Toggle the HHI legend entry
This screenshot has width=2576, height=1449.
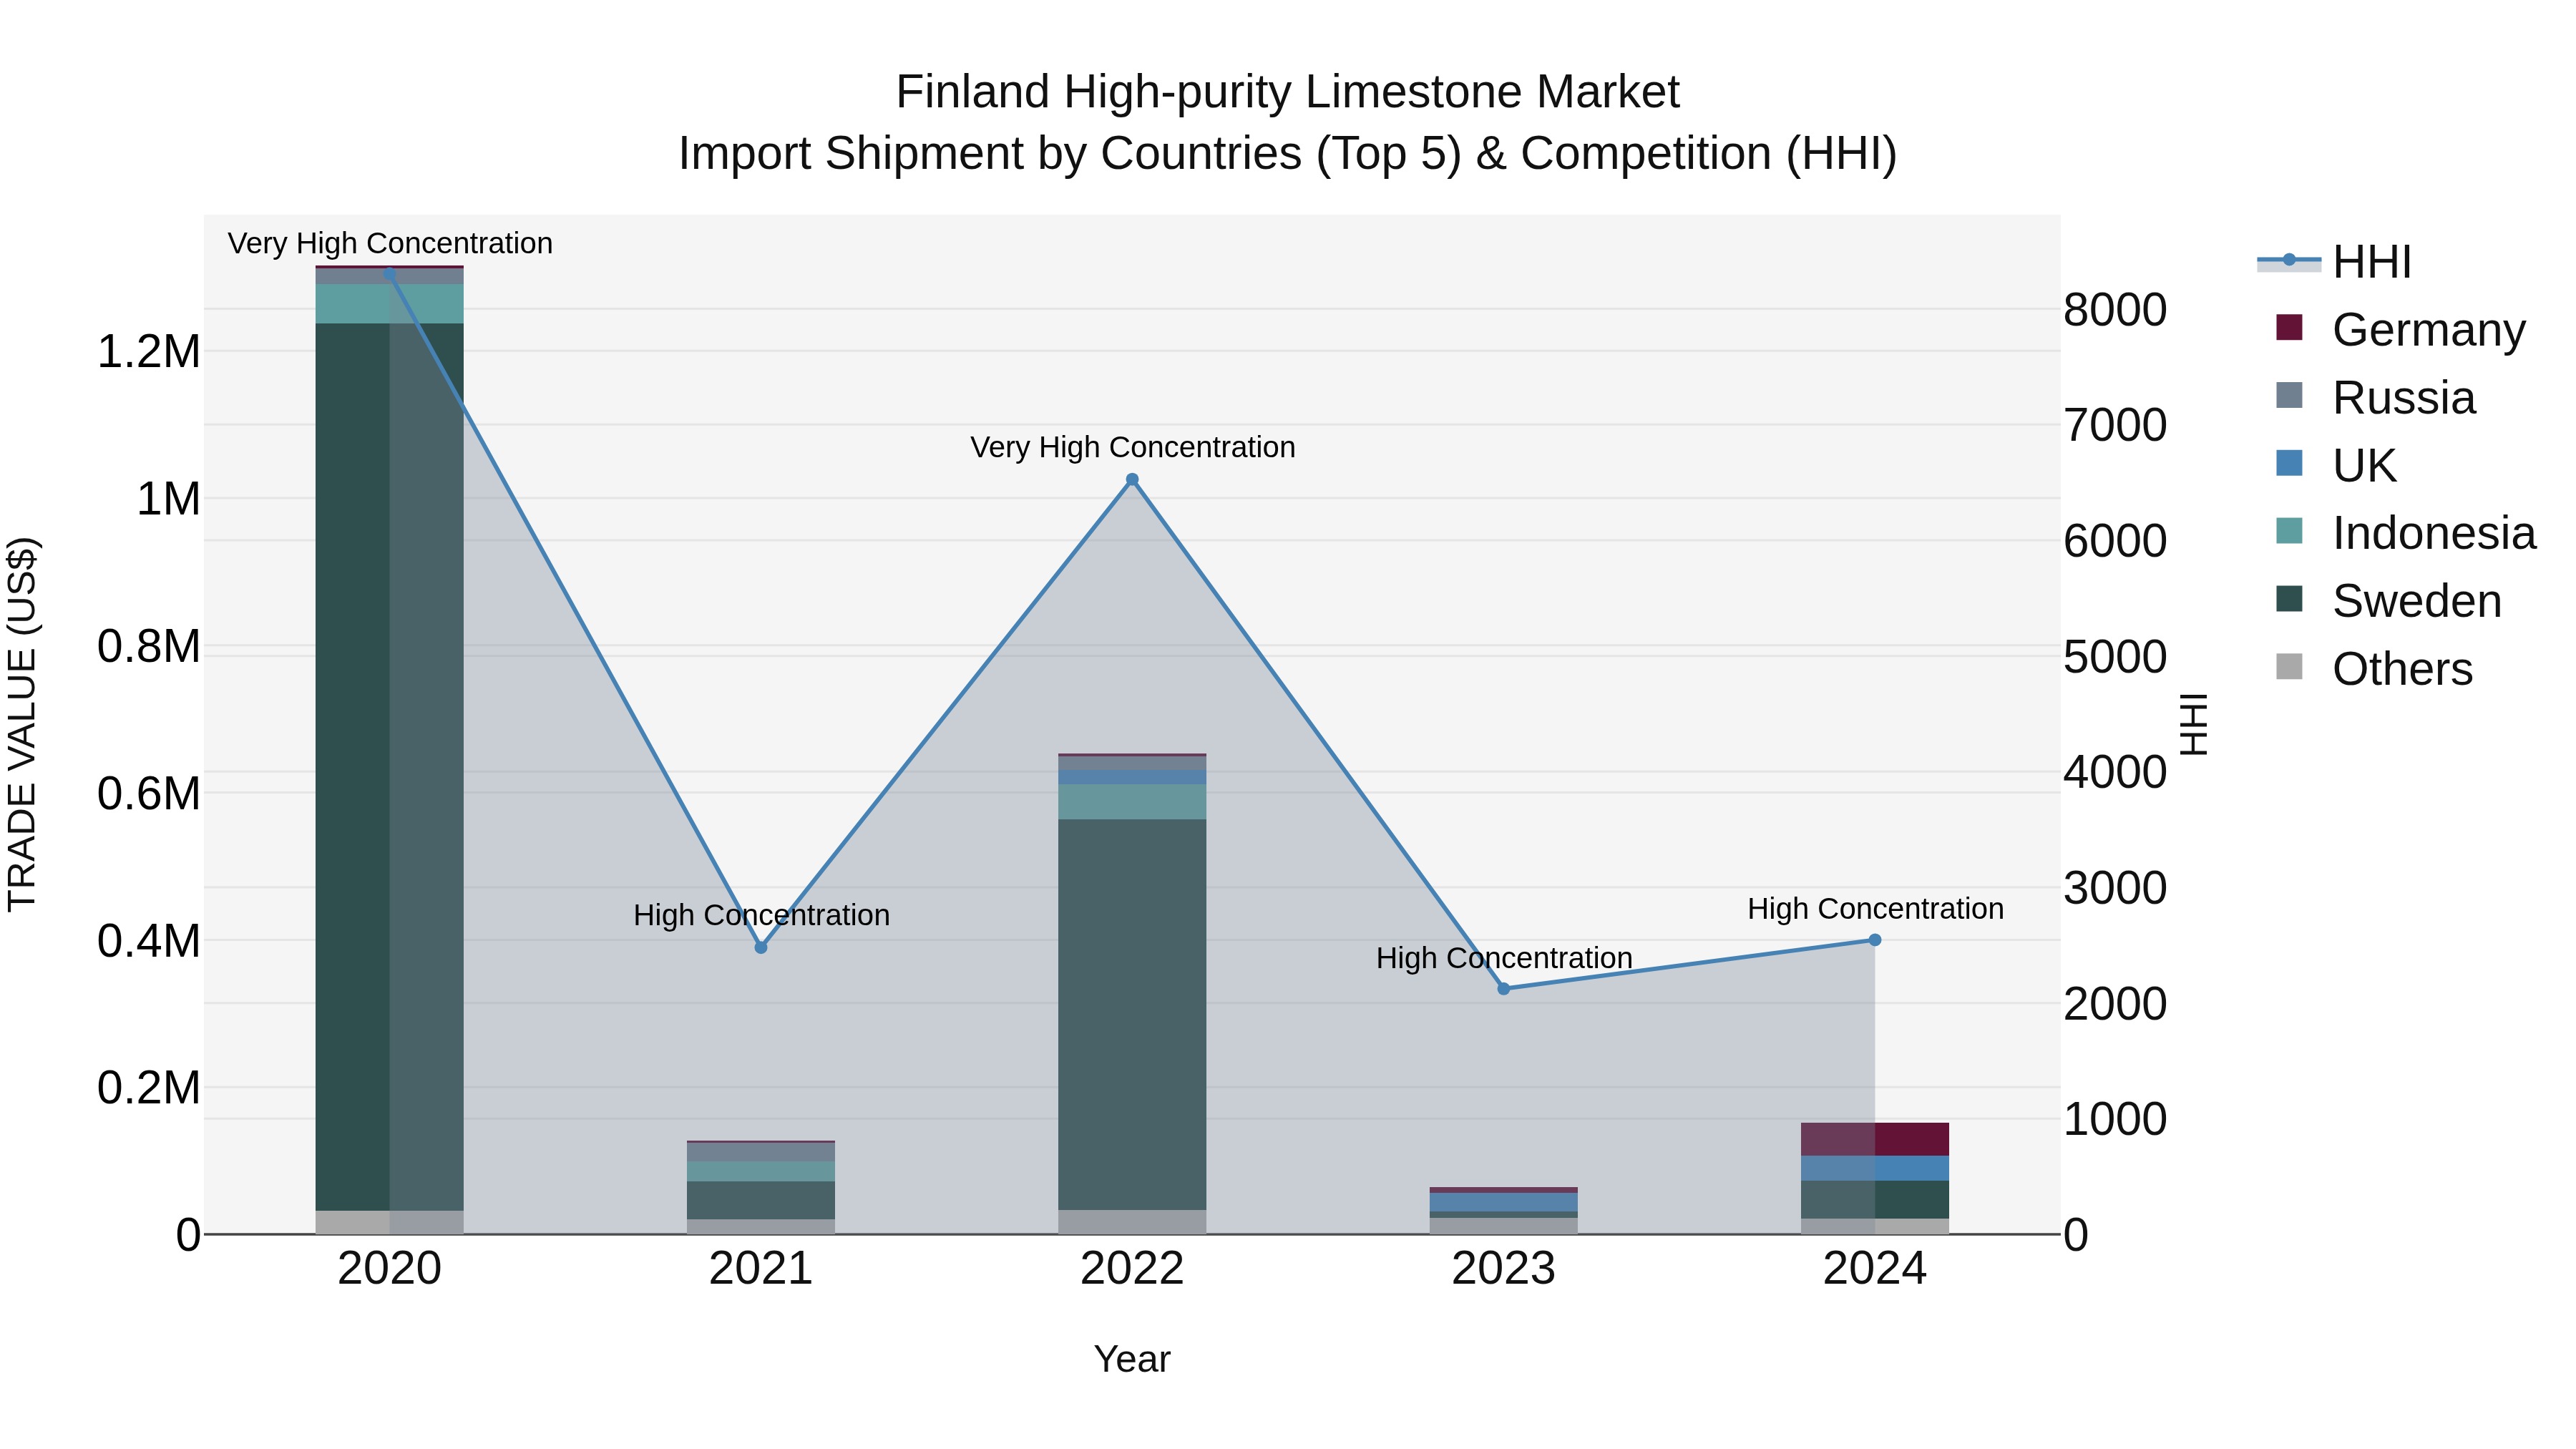pos(2335,262)
